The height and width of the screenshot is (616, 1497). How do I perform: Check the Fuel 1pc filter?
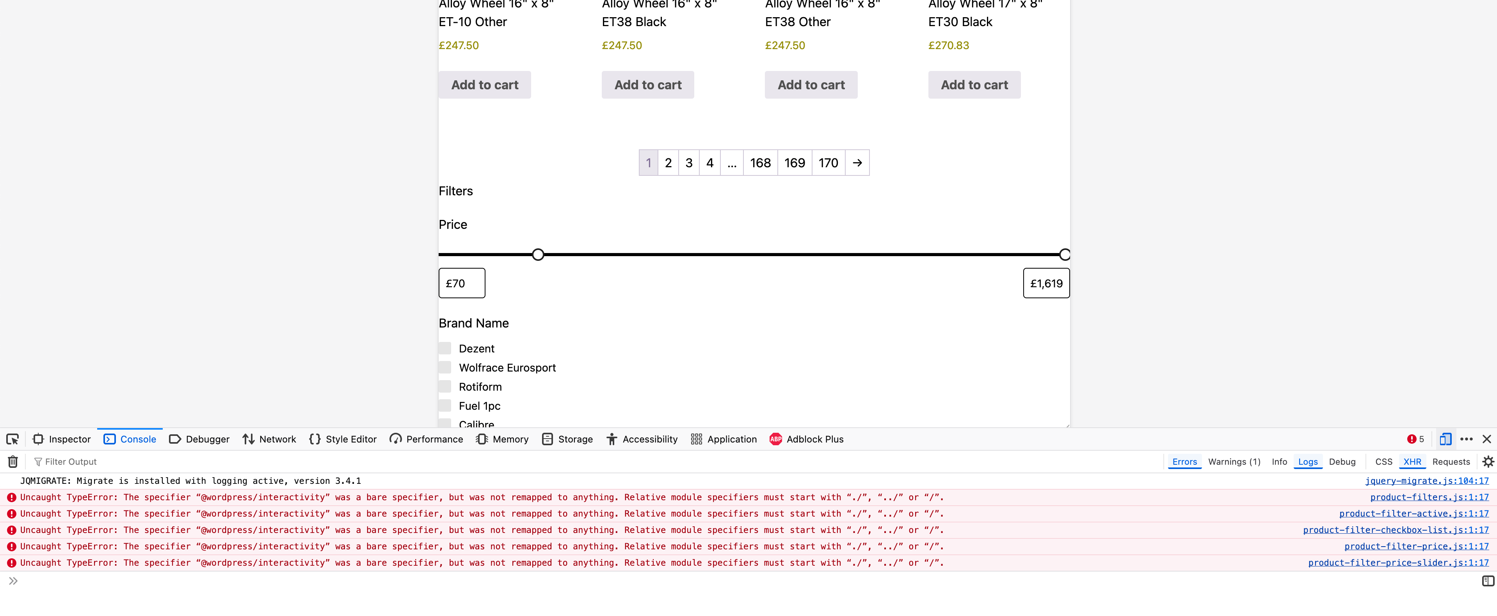tap(445, 405)
